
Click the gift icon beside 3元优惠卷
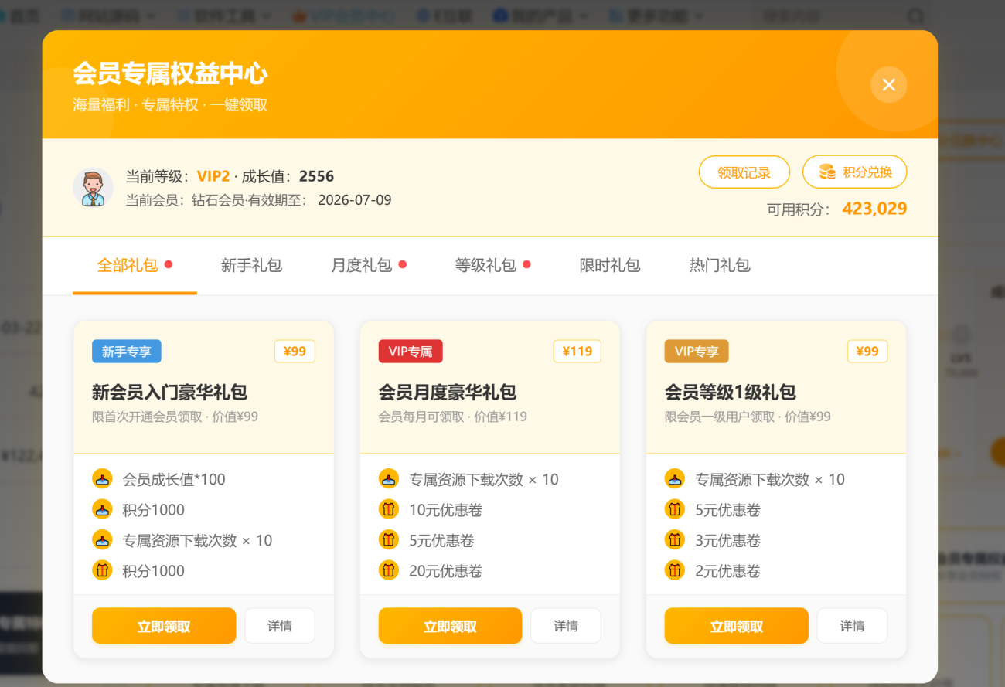click(x=674, y=539)
